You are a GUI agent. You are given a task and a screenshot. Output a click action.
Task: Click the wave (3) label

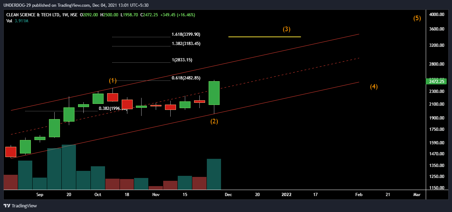pos(287,29)
